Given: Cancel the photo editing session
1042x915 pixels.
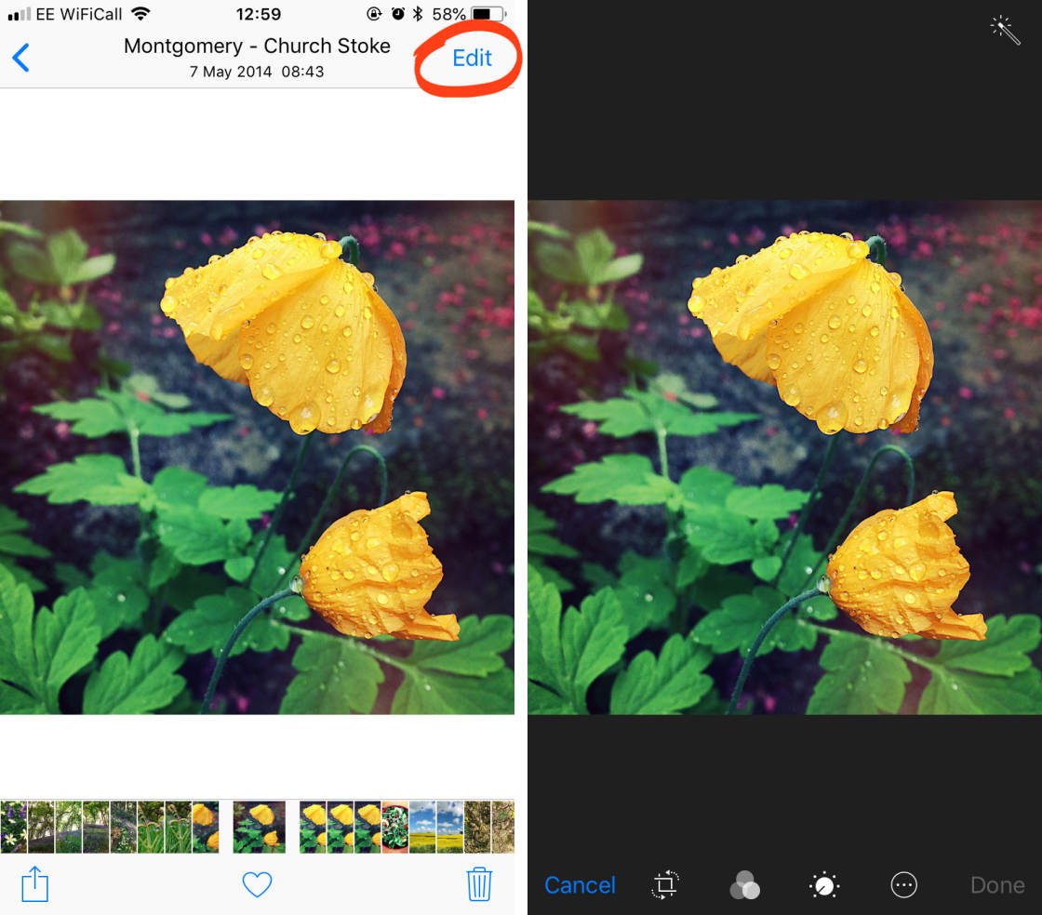Looking at the screenshot, I should click(x=580, y=885).
